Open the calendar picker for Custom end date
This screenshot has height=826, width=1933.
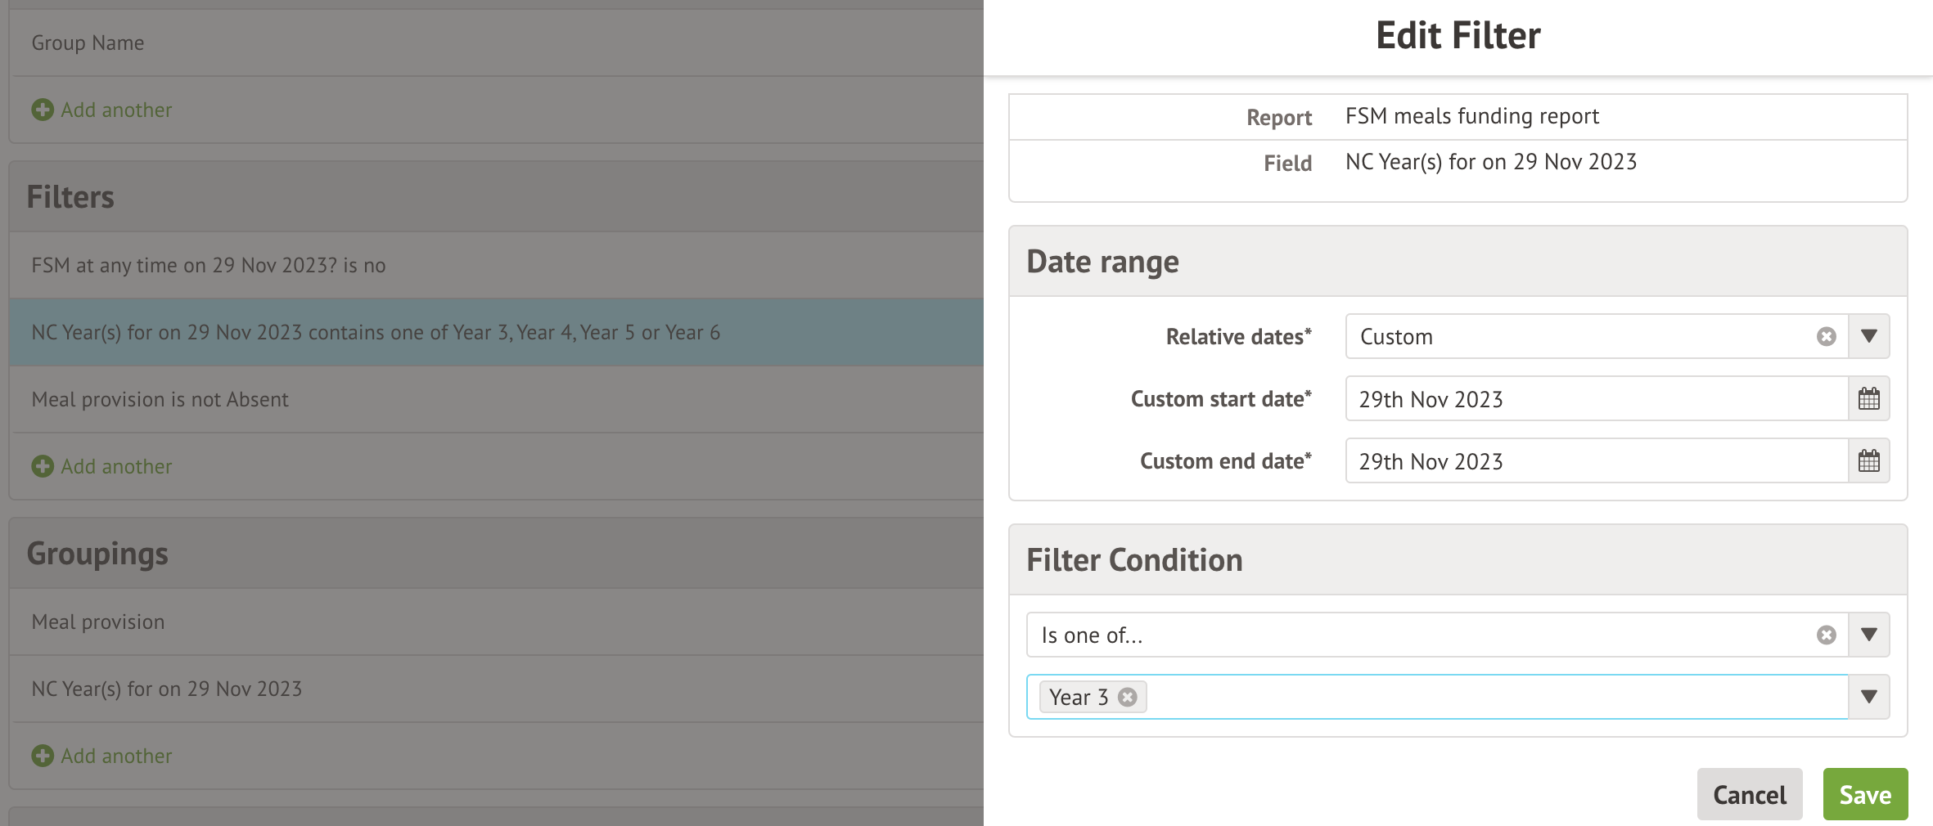(x=1868, y=460)
